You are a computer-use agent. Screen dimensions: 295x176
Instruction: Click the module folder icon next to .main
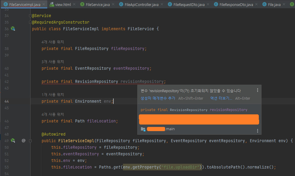[143, 129]
